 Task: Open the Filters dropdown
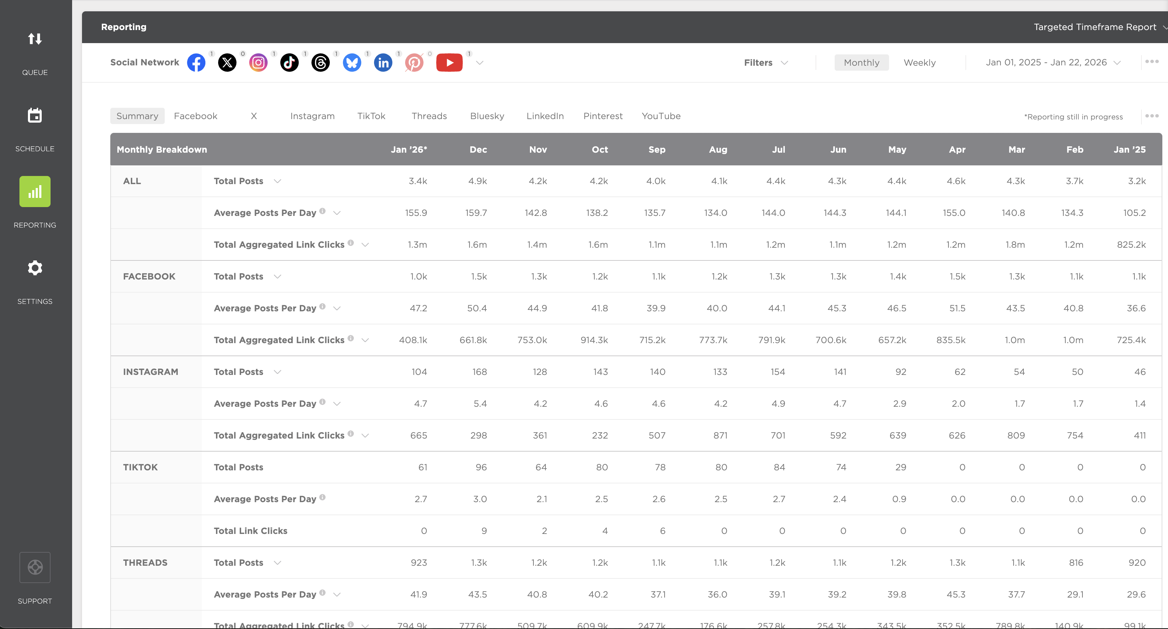(765, 63)
